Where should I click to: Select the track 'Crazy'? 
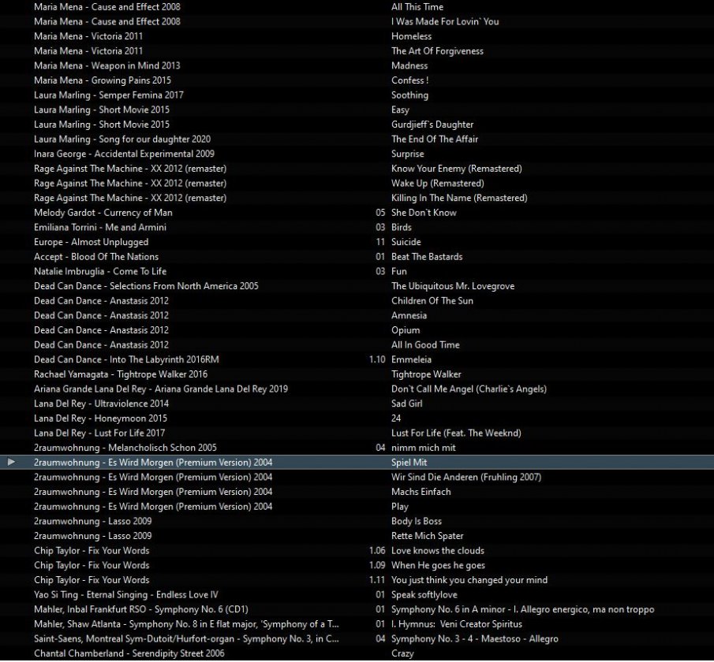click(402, 653)
